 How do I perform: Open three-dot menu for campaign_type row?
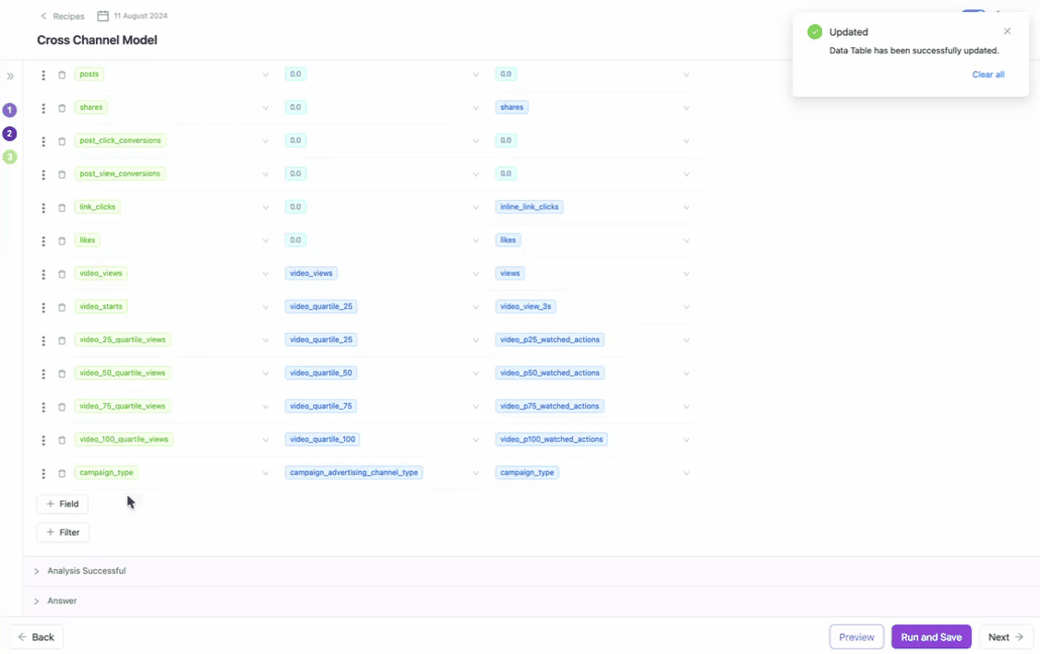click(x=43, y=473)
